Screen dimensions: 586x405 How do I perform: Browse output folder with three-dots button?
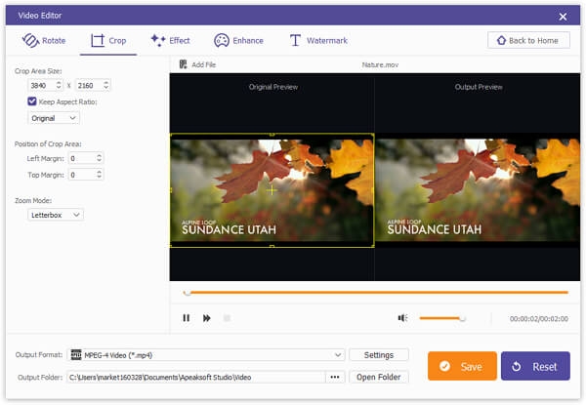click(335, 377)
